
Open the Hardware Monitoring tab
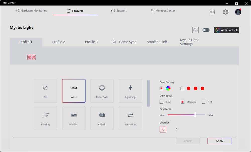click(x=31, y=11)
